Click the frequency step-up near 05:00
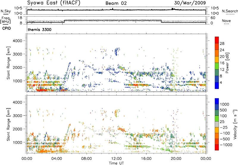Image resolution: width=238 pixels, height=165 pixels. [64, 21]
